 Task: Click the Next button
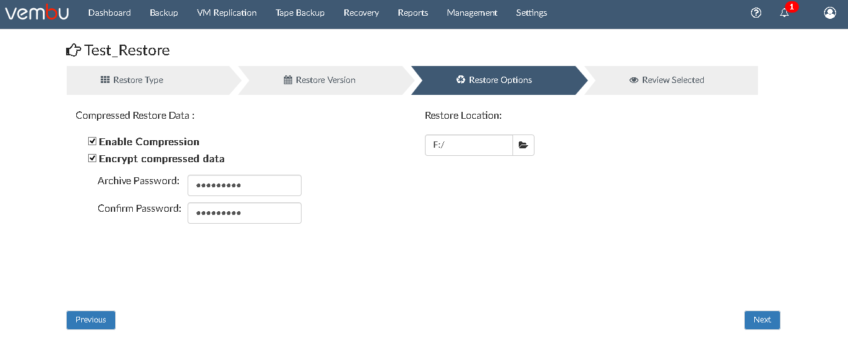[x=762, y=320]
